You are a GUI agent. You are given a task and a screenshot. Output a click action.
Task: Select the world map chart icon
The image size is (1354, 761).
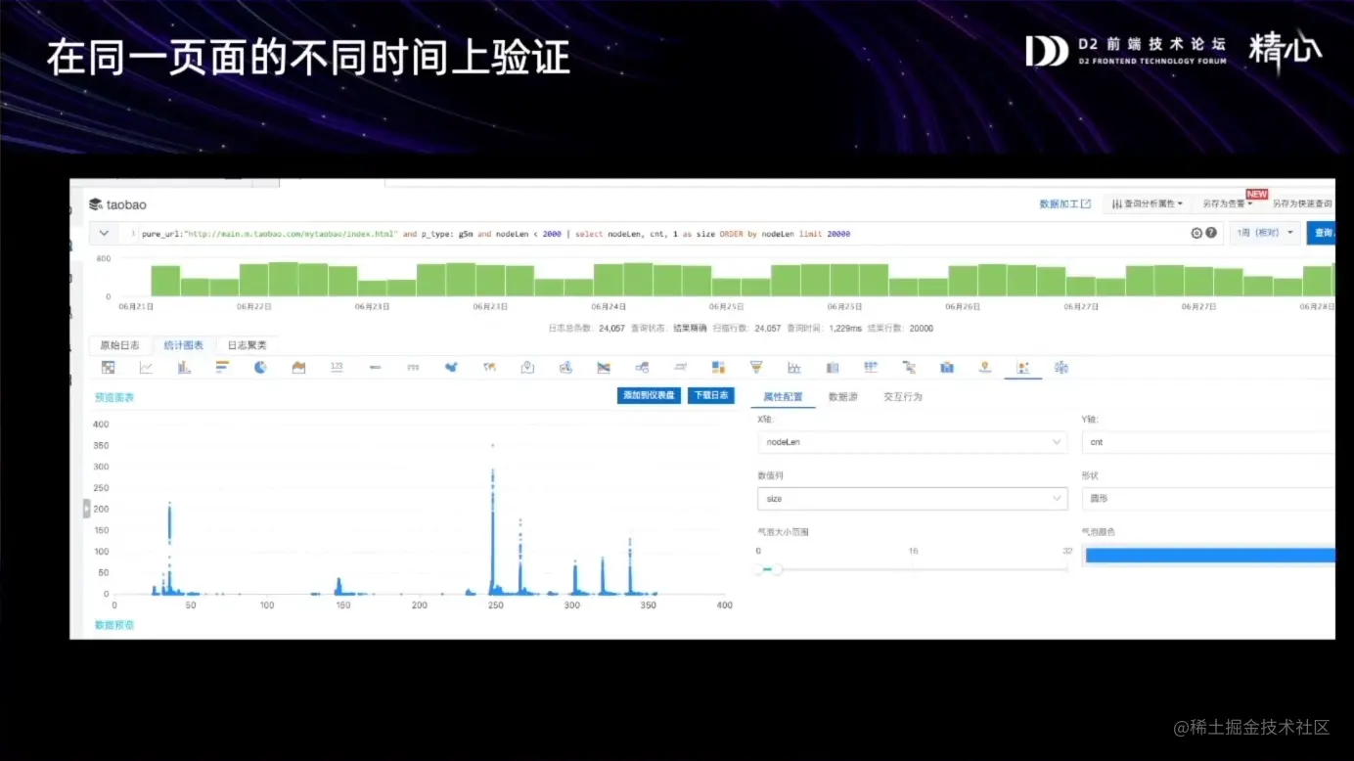point(489,368)
